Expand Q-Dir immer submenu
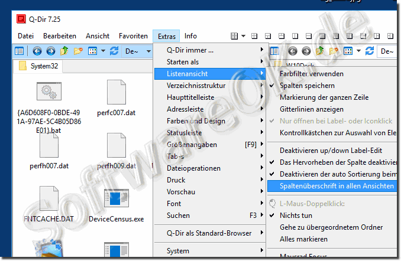Screen dimensions: 401x261 210,50
